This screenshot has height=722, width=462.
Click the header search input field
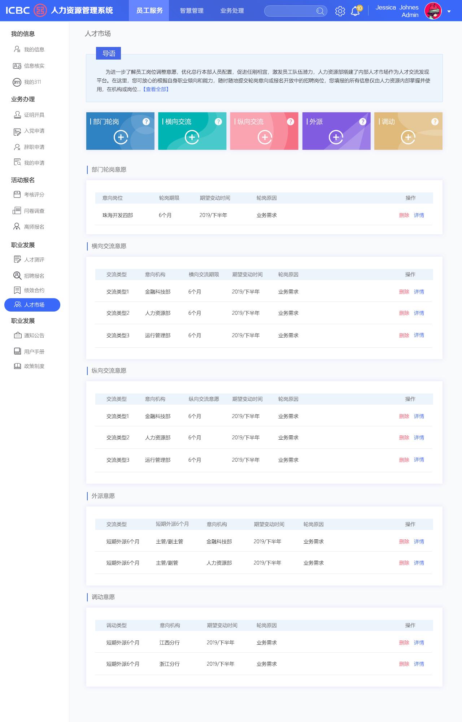[x=296, y=11]
